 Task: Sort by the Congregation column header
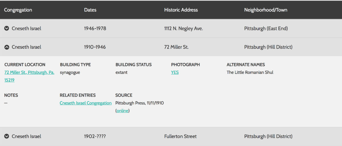coord(18,10)
